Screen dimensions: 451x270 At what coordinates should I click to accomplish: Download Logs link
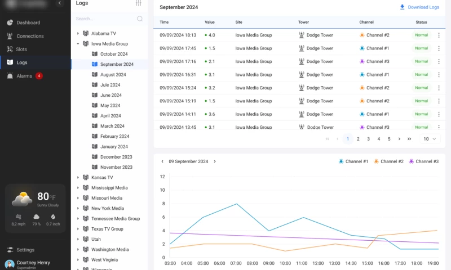[x=419, y=7]
